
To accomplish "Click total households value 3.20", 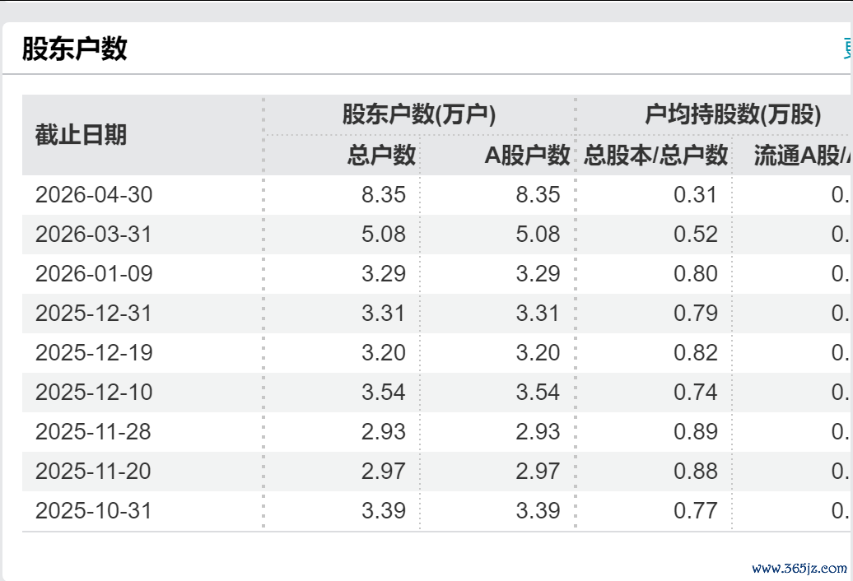I will point(384,353).
